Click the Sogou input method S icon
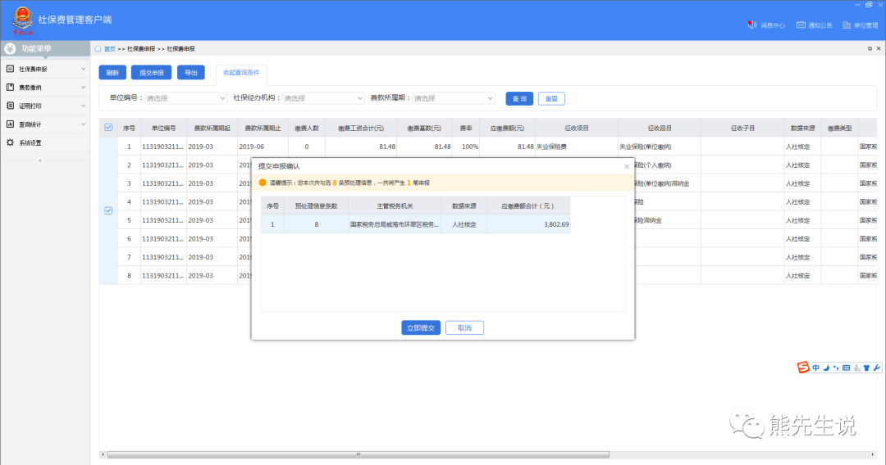 [x=803, y=368]
